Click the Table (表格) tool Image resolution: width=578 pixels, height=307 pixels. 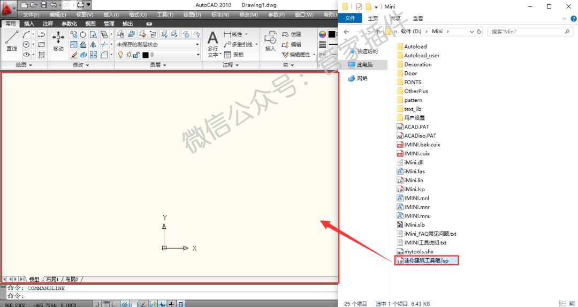pyautogui.click(x=234, y=55)
